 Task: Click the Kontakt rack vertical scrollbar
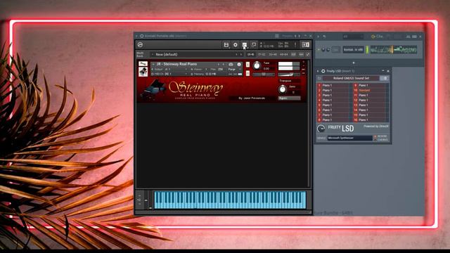309,124
